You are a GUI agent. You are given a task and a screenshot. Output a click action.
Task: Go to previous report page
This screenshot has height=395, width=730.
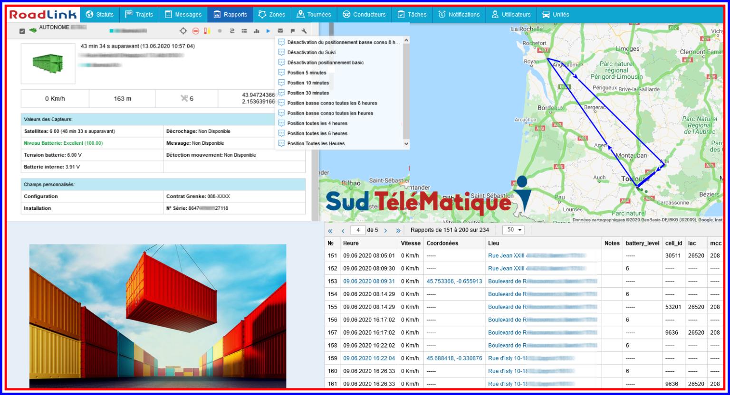pyautogui.click(x=343, y=230)
